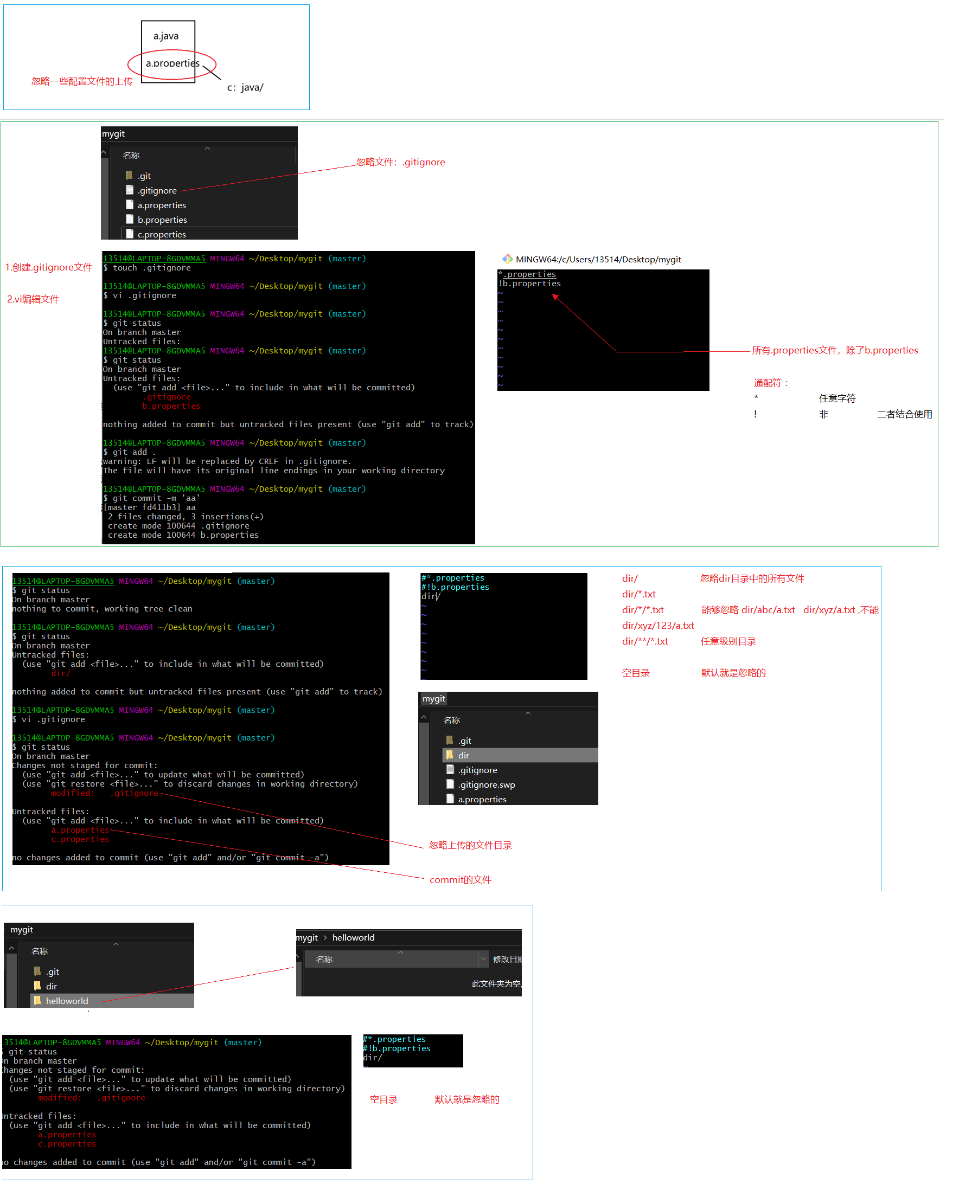The image size is (959, 1197).
Task: Click the c.properties file icon
Action: coord(130,234)
